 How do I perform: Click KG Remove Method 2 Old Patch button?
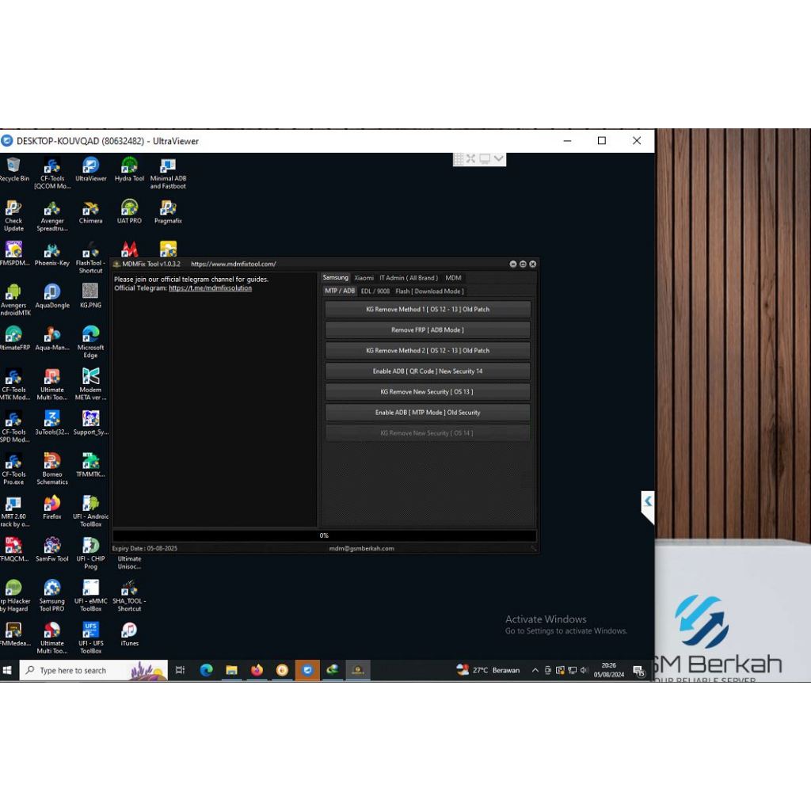tap(427, 351)
